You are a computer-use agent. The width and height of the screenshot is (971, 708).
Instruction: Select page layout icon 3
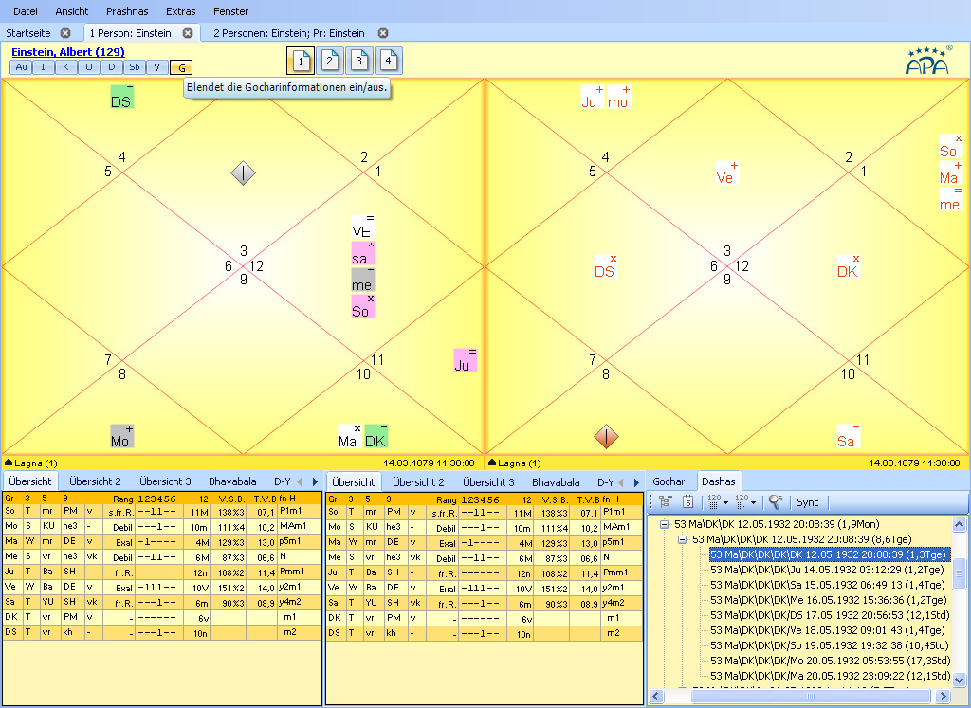point(359,61)
